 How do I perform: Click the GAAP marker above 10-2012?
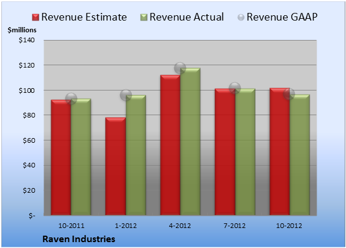coord(289,94)
